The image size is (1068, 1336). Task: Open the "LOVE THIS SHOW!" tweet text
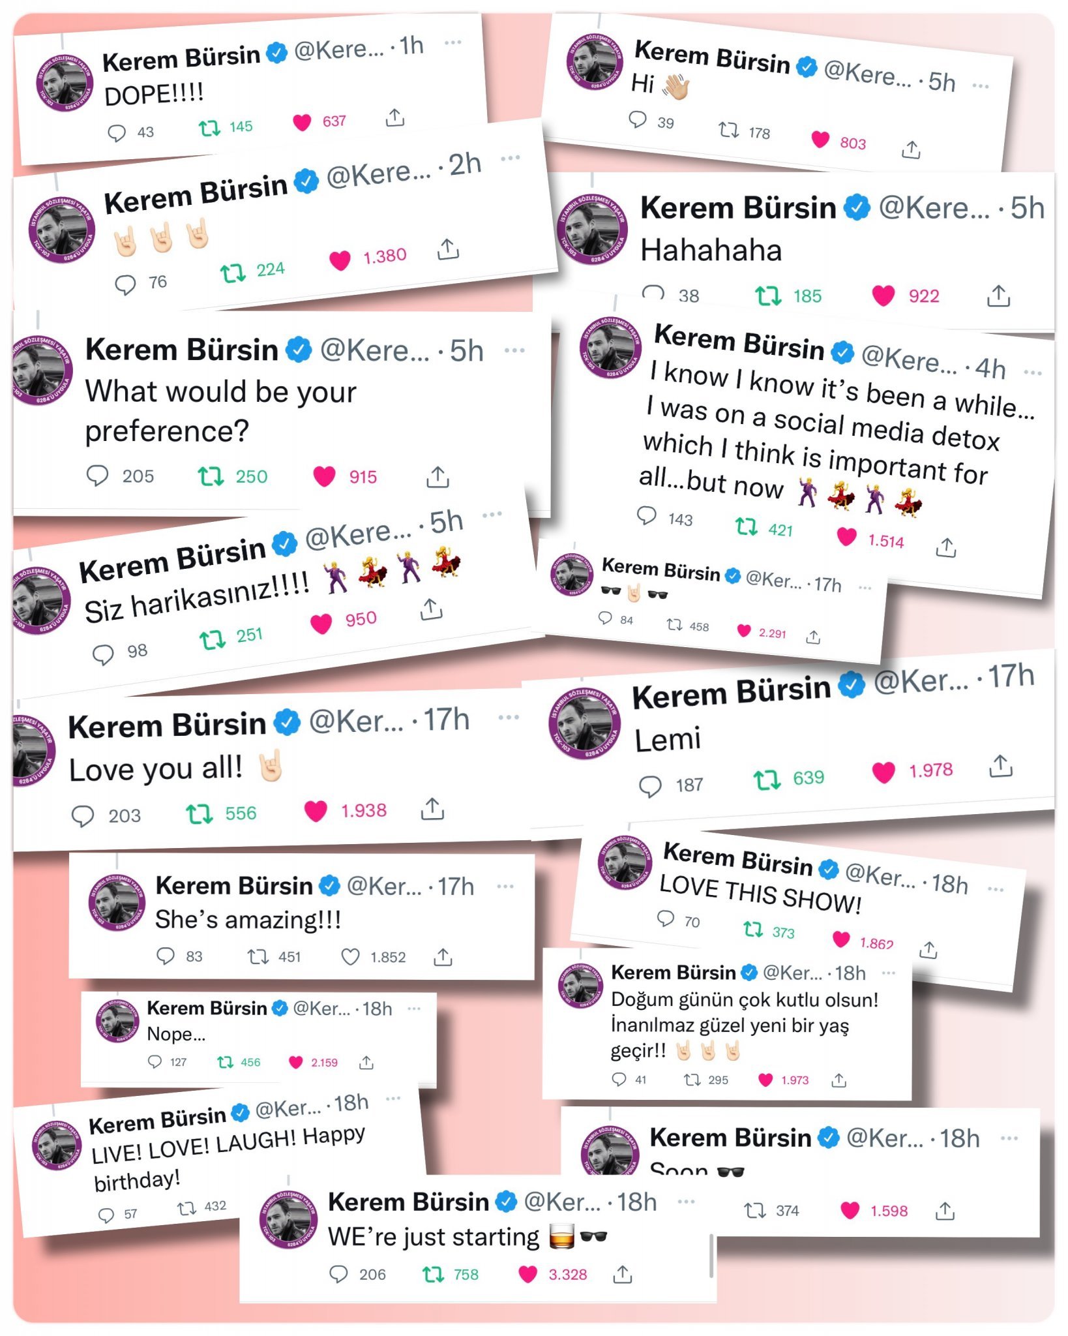760,894
